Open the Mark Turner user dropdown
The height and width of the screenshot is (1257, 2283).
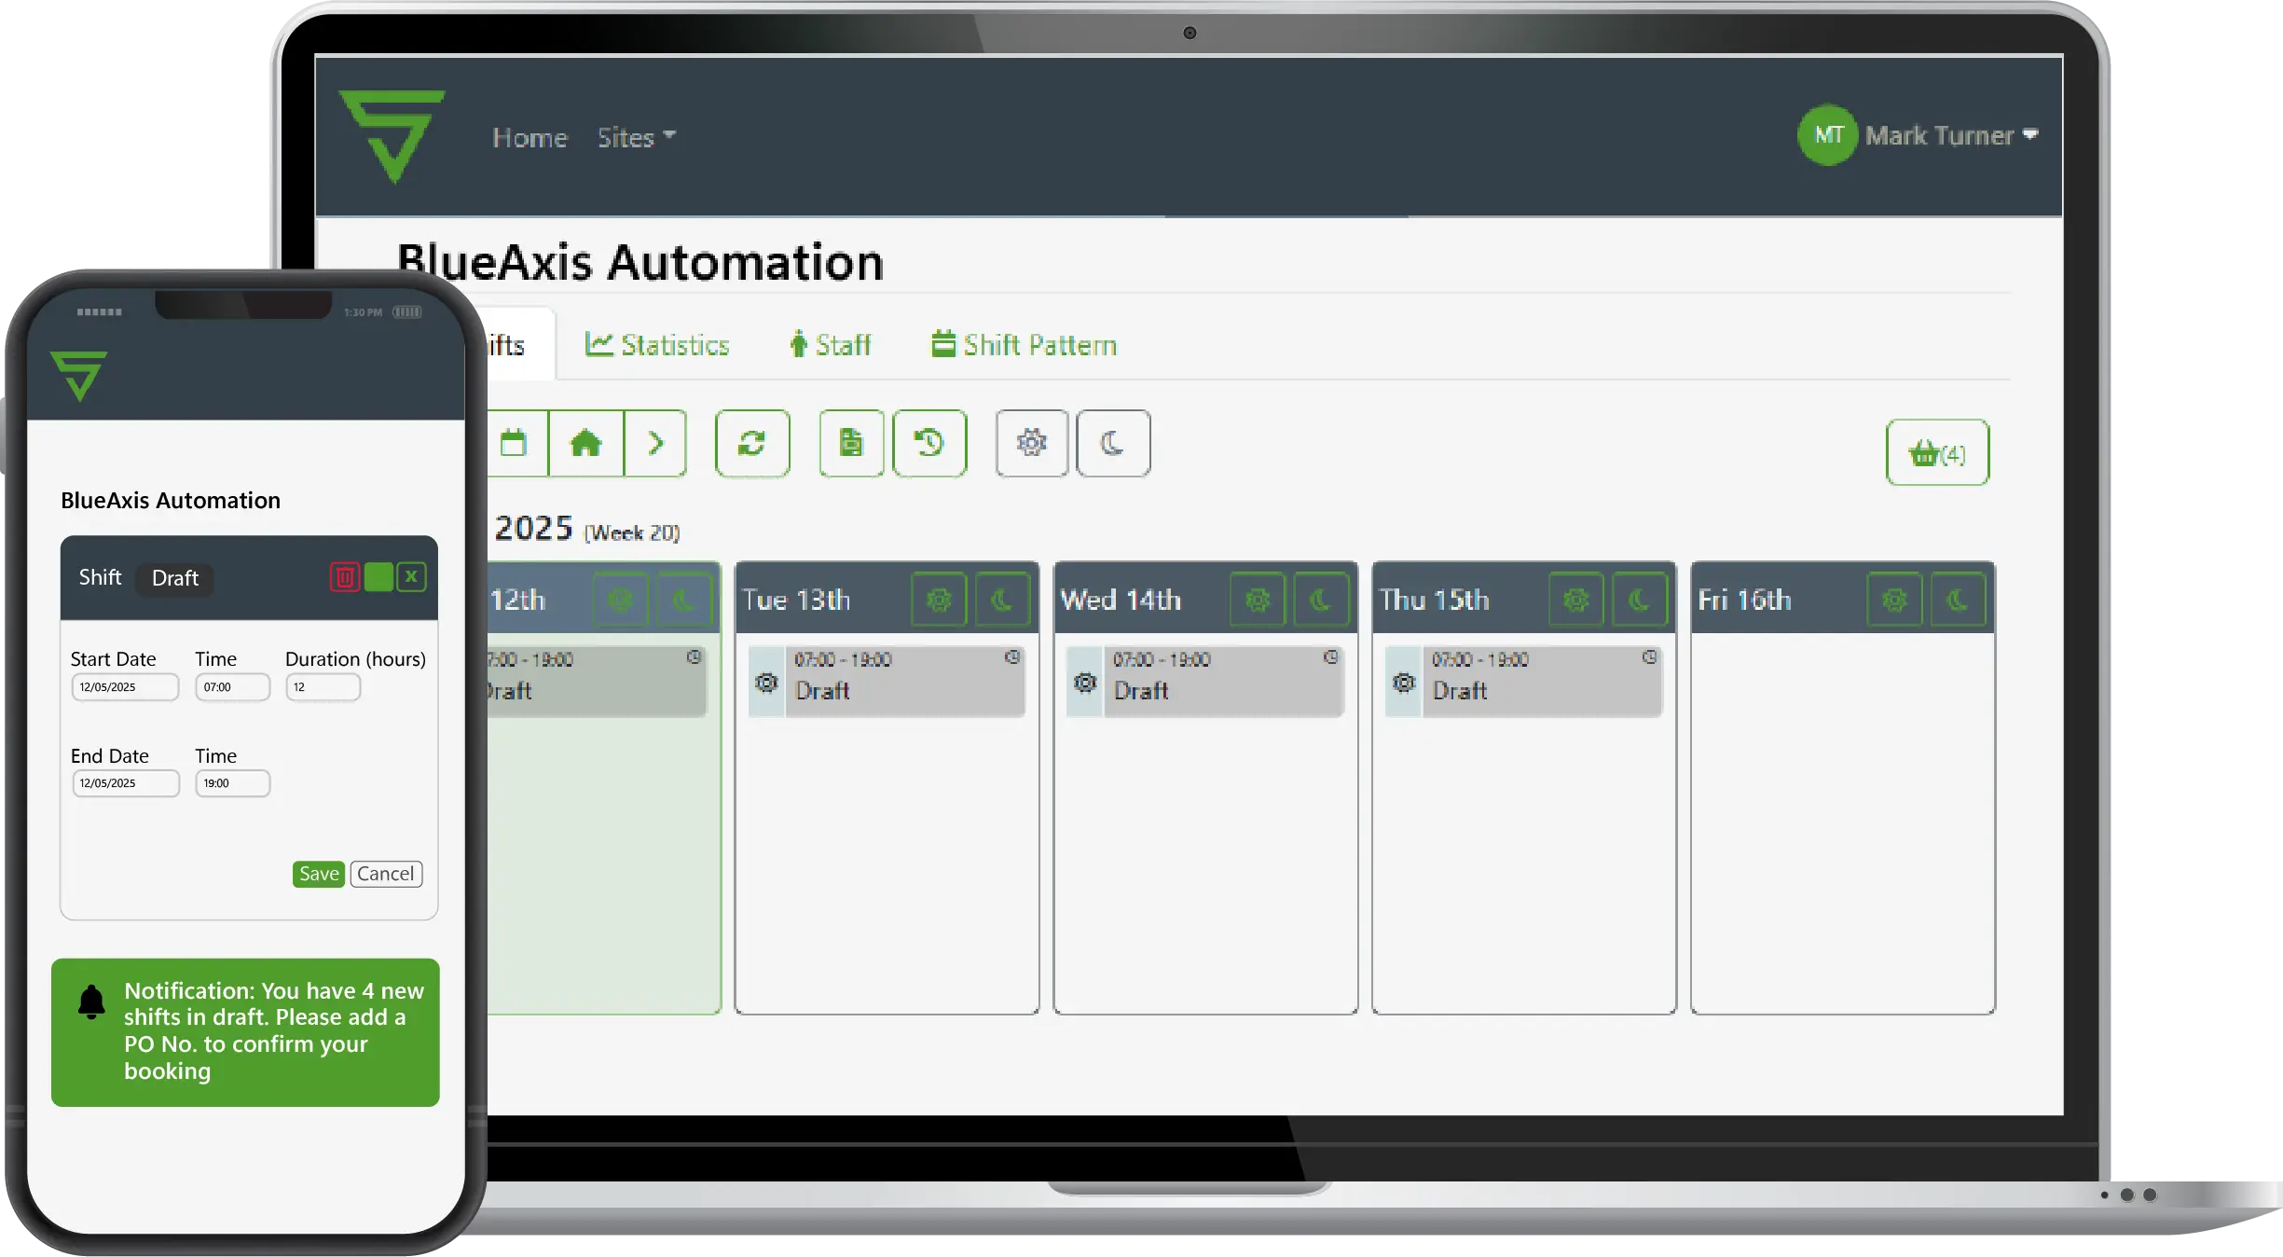[1938, 136]
